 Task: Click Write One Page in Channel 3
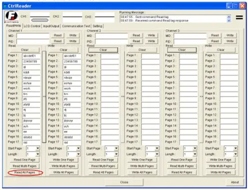tap(221, 160)
